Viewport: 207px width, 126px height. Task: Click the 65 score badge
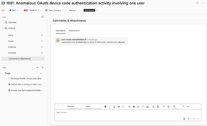tap(3, 10)
